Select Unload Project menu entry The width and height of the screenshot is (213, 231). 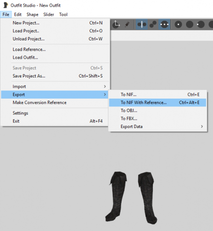point(55,39)
